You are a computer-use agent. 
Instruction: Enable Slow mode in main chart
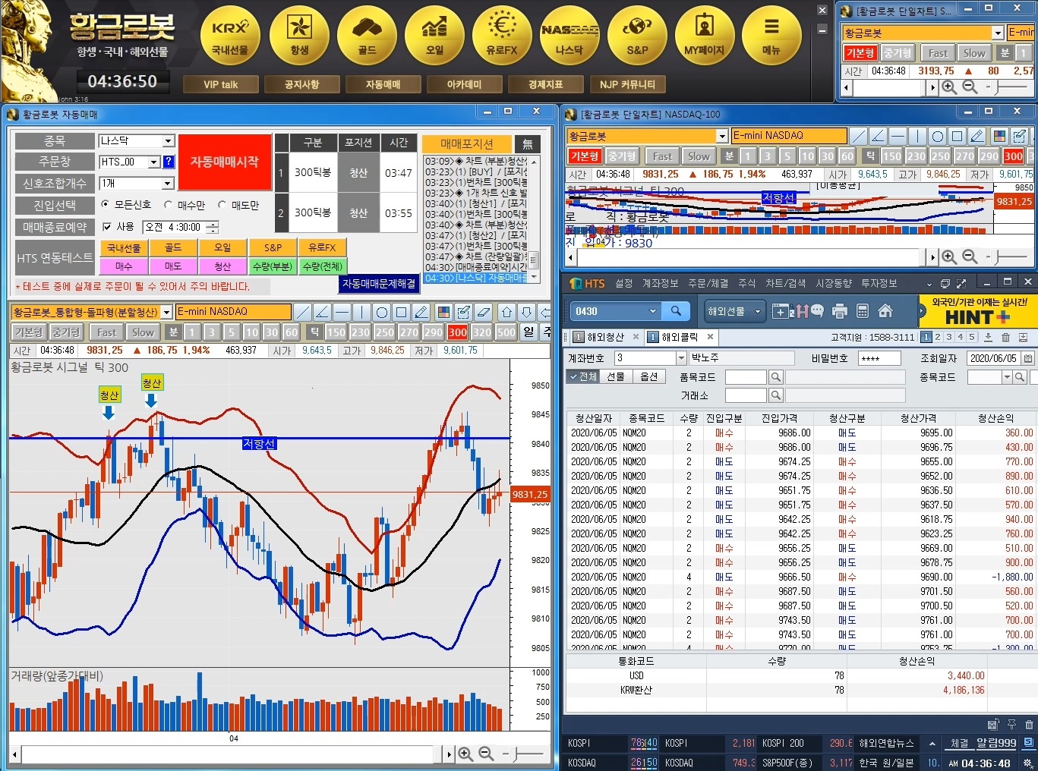[x=143, y=332]
